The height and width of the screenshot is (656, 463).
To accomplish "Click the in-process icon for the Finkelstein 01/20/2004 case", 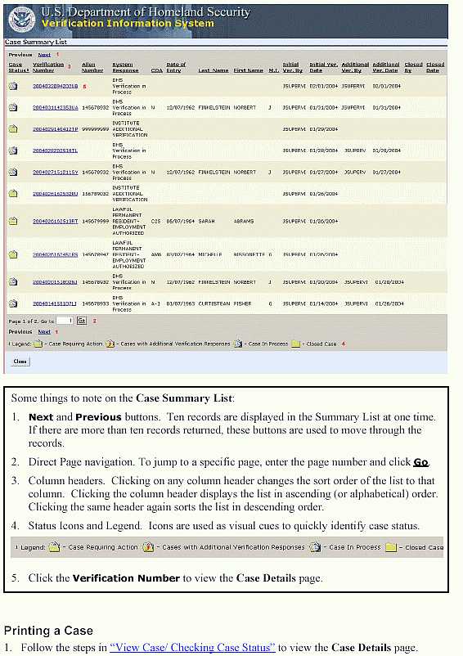I will (13, 282).
